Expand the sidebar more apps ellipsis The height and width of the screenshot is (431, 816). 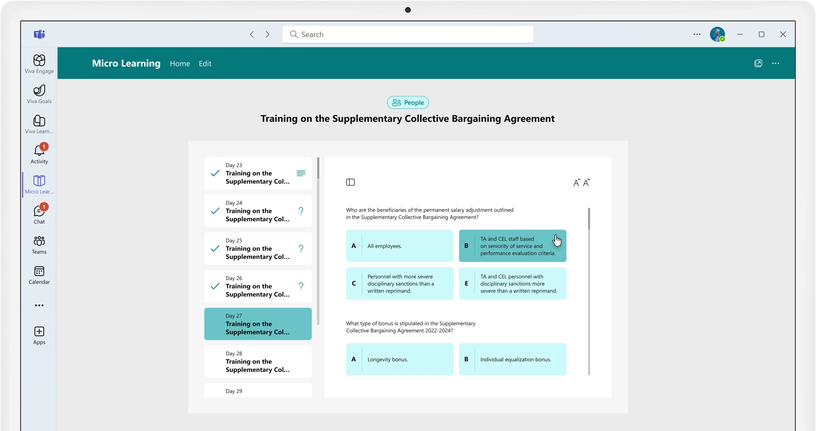point(39,305)
